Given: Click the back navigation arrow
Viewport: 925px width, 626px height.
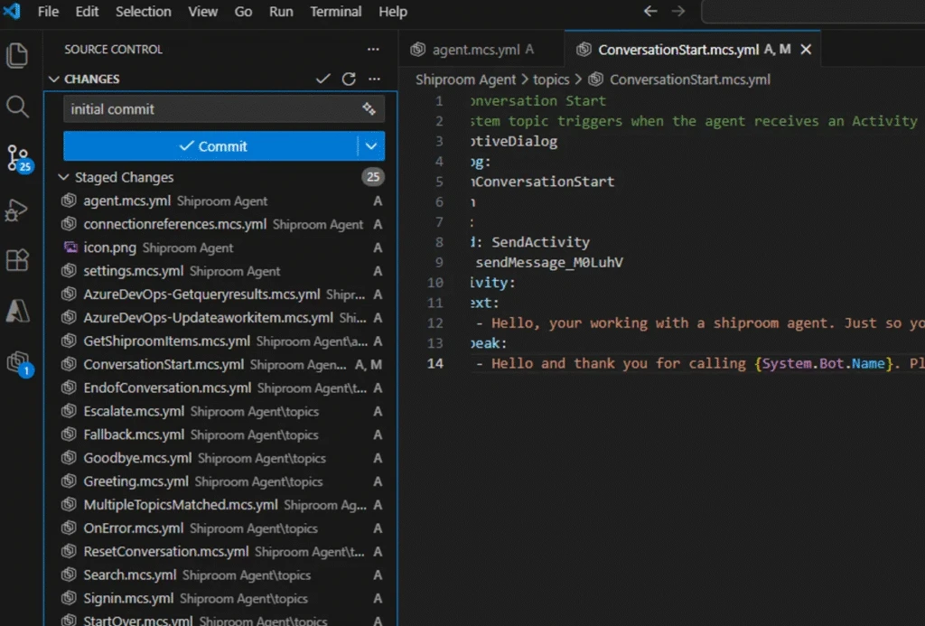Looking at the screenshot, I should [649, 12].
